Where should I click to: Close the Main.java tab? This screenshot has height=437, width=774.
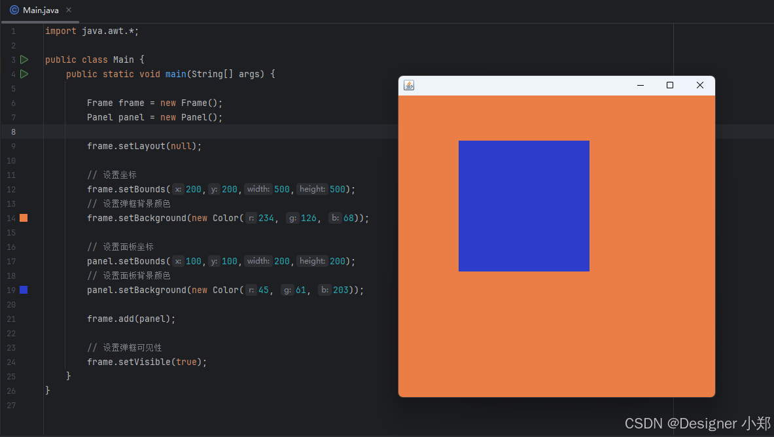[69, 10]
